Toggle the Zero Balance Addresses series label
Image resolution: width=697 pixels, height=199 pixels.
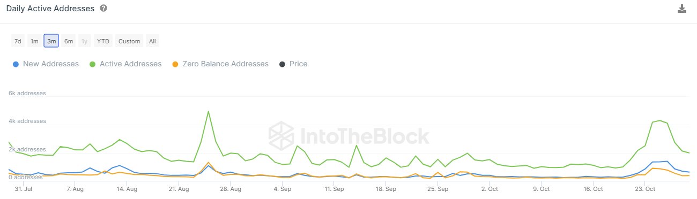[225, 64]
